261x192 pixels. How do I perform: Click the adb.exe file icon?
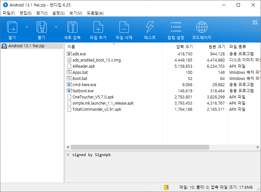[69, 54]
